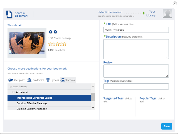Rate two stars on thumbnail rating
This screenshot has width=178, height=134.
54,44
